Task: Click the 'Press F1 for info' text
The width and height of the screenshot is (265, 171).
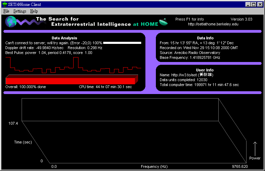Action: point(189,19)
